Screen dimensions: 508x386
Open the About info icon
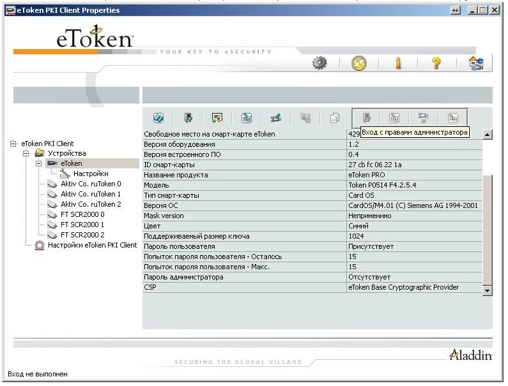point(397,63)
